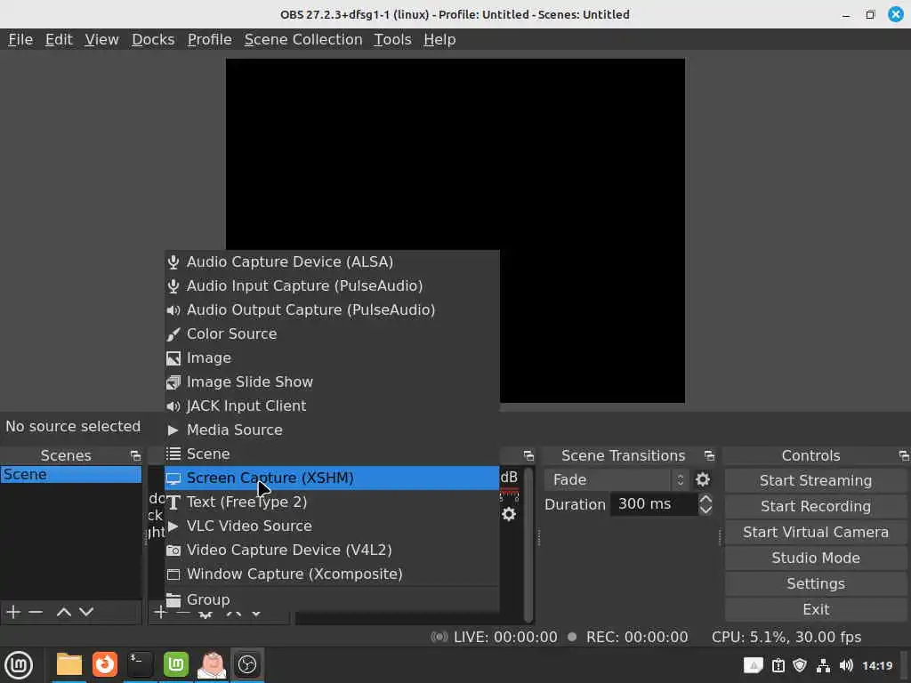This screenshot has height=683, width=911.
Task: Click OBS Studio taskbar icon
Action: pos(247,665)
